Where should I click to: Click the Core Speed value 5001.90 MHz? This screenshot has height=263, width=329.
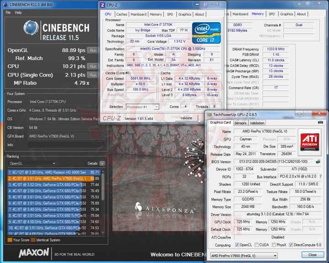[x=140, y=78]
